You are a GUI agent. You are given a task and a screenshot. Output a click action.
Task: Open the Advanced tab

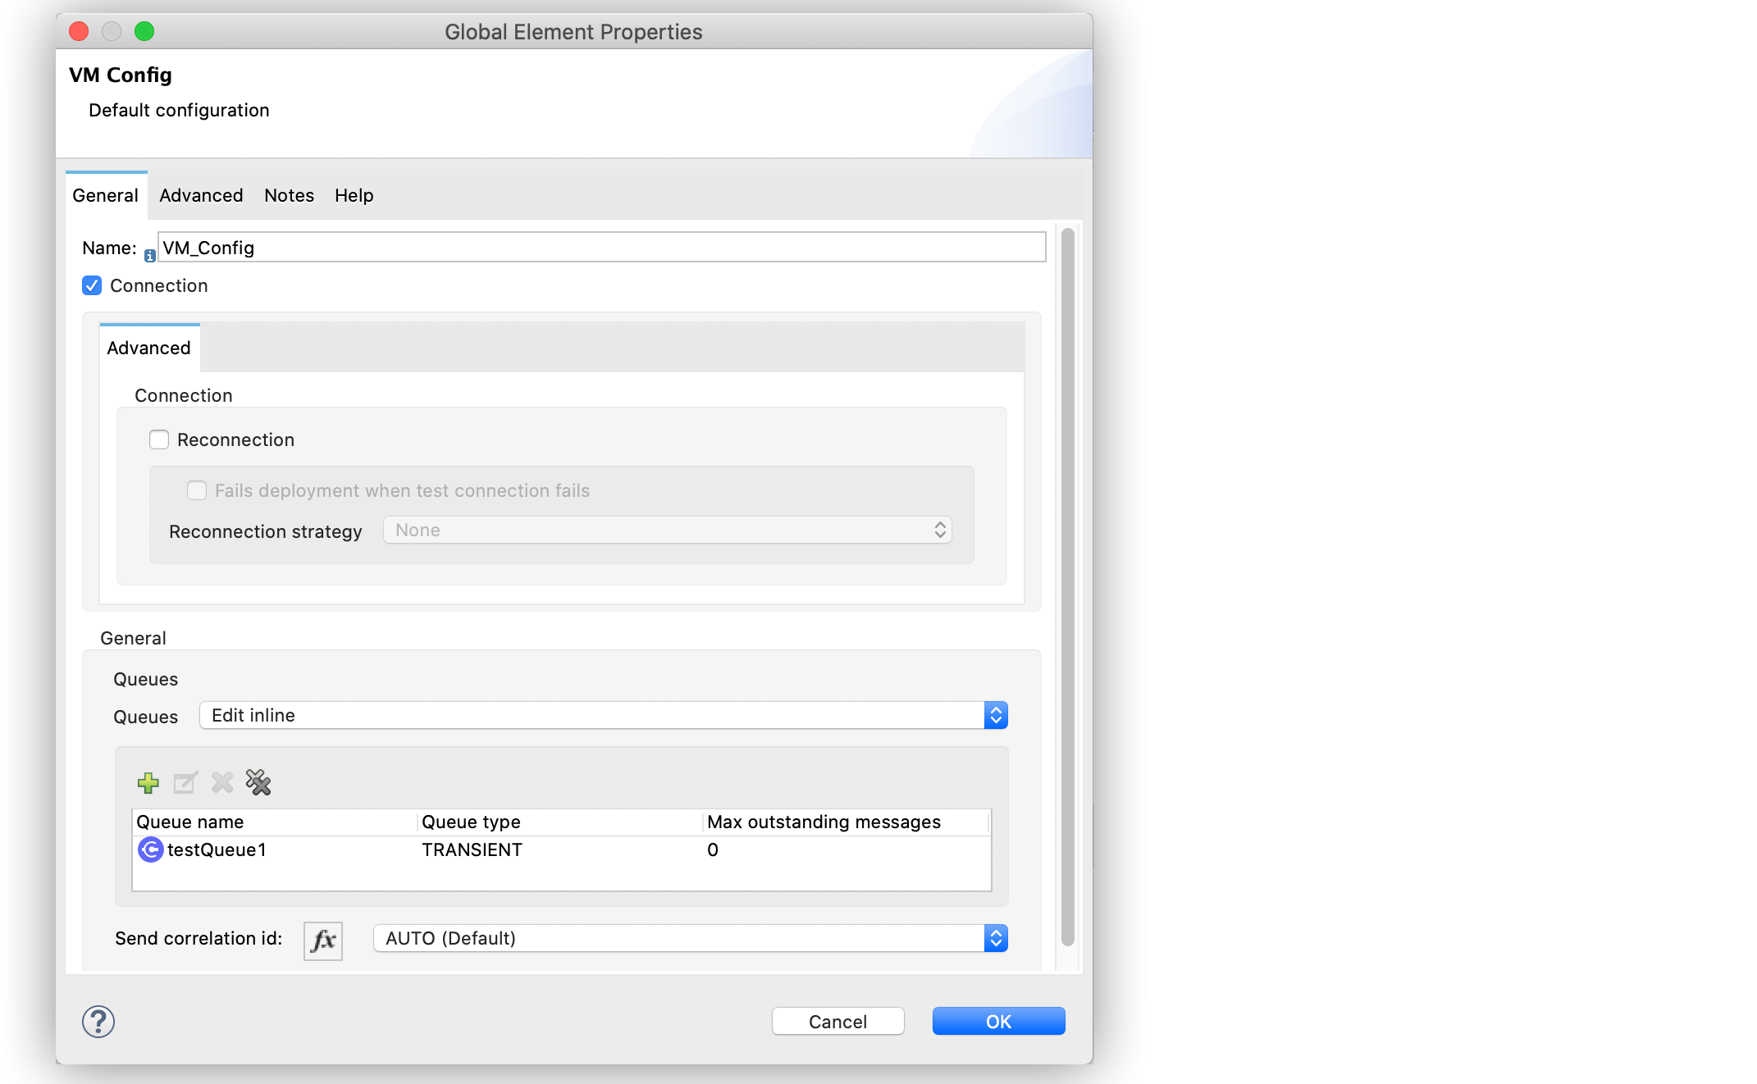[200, 195]
